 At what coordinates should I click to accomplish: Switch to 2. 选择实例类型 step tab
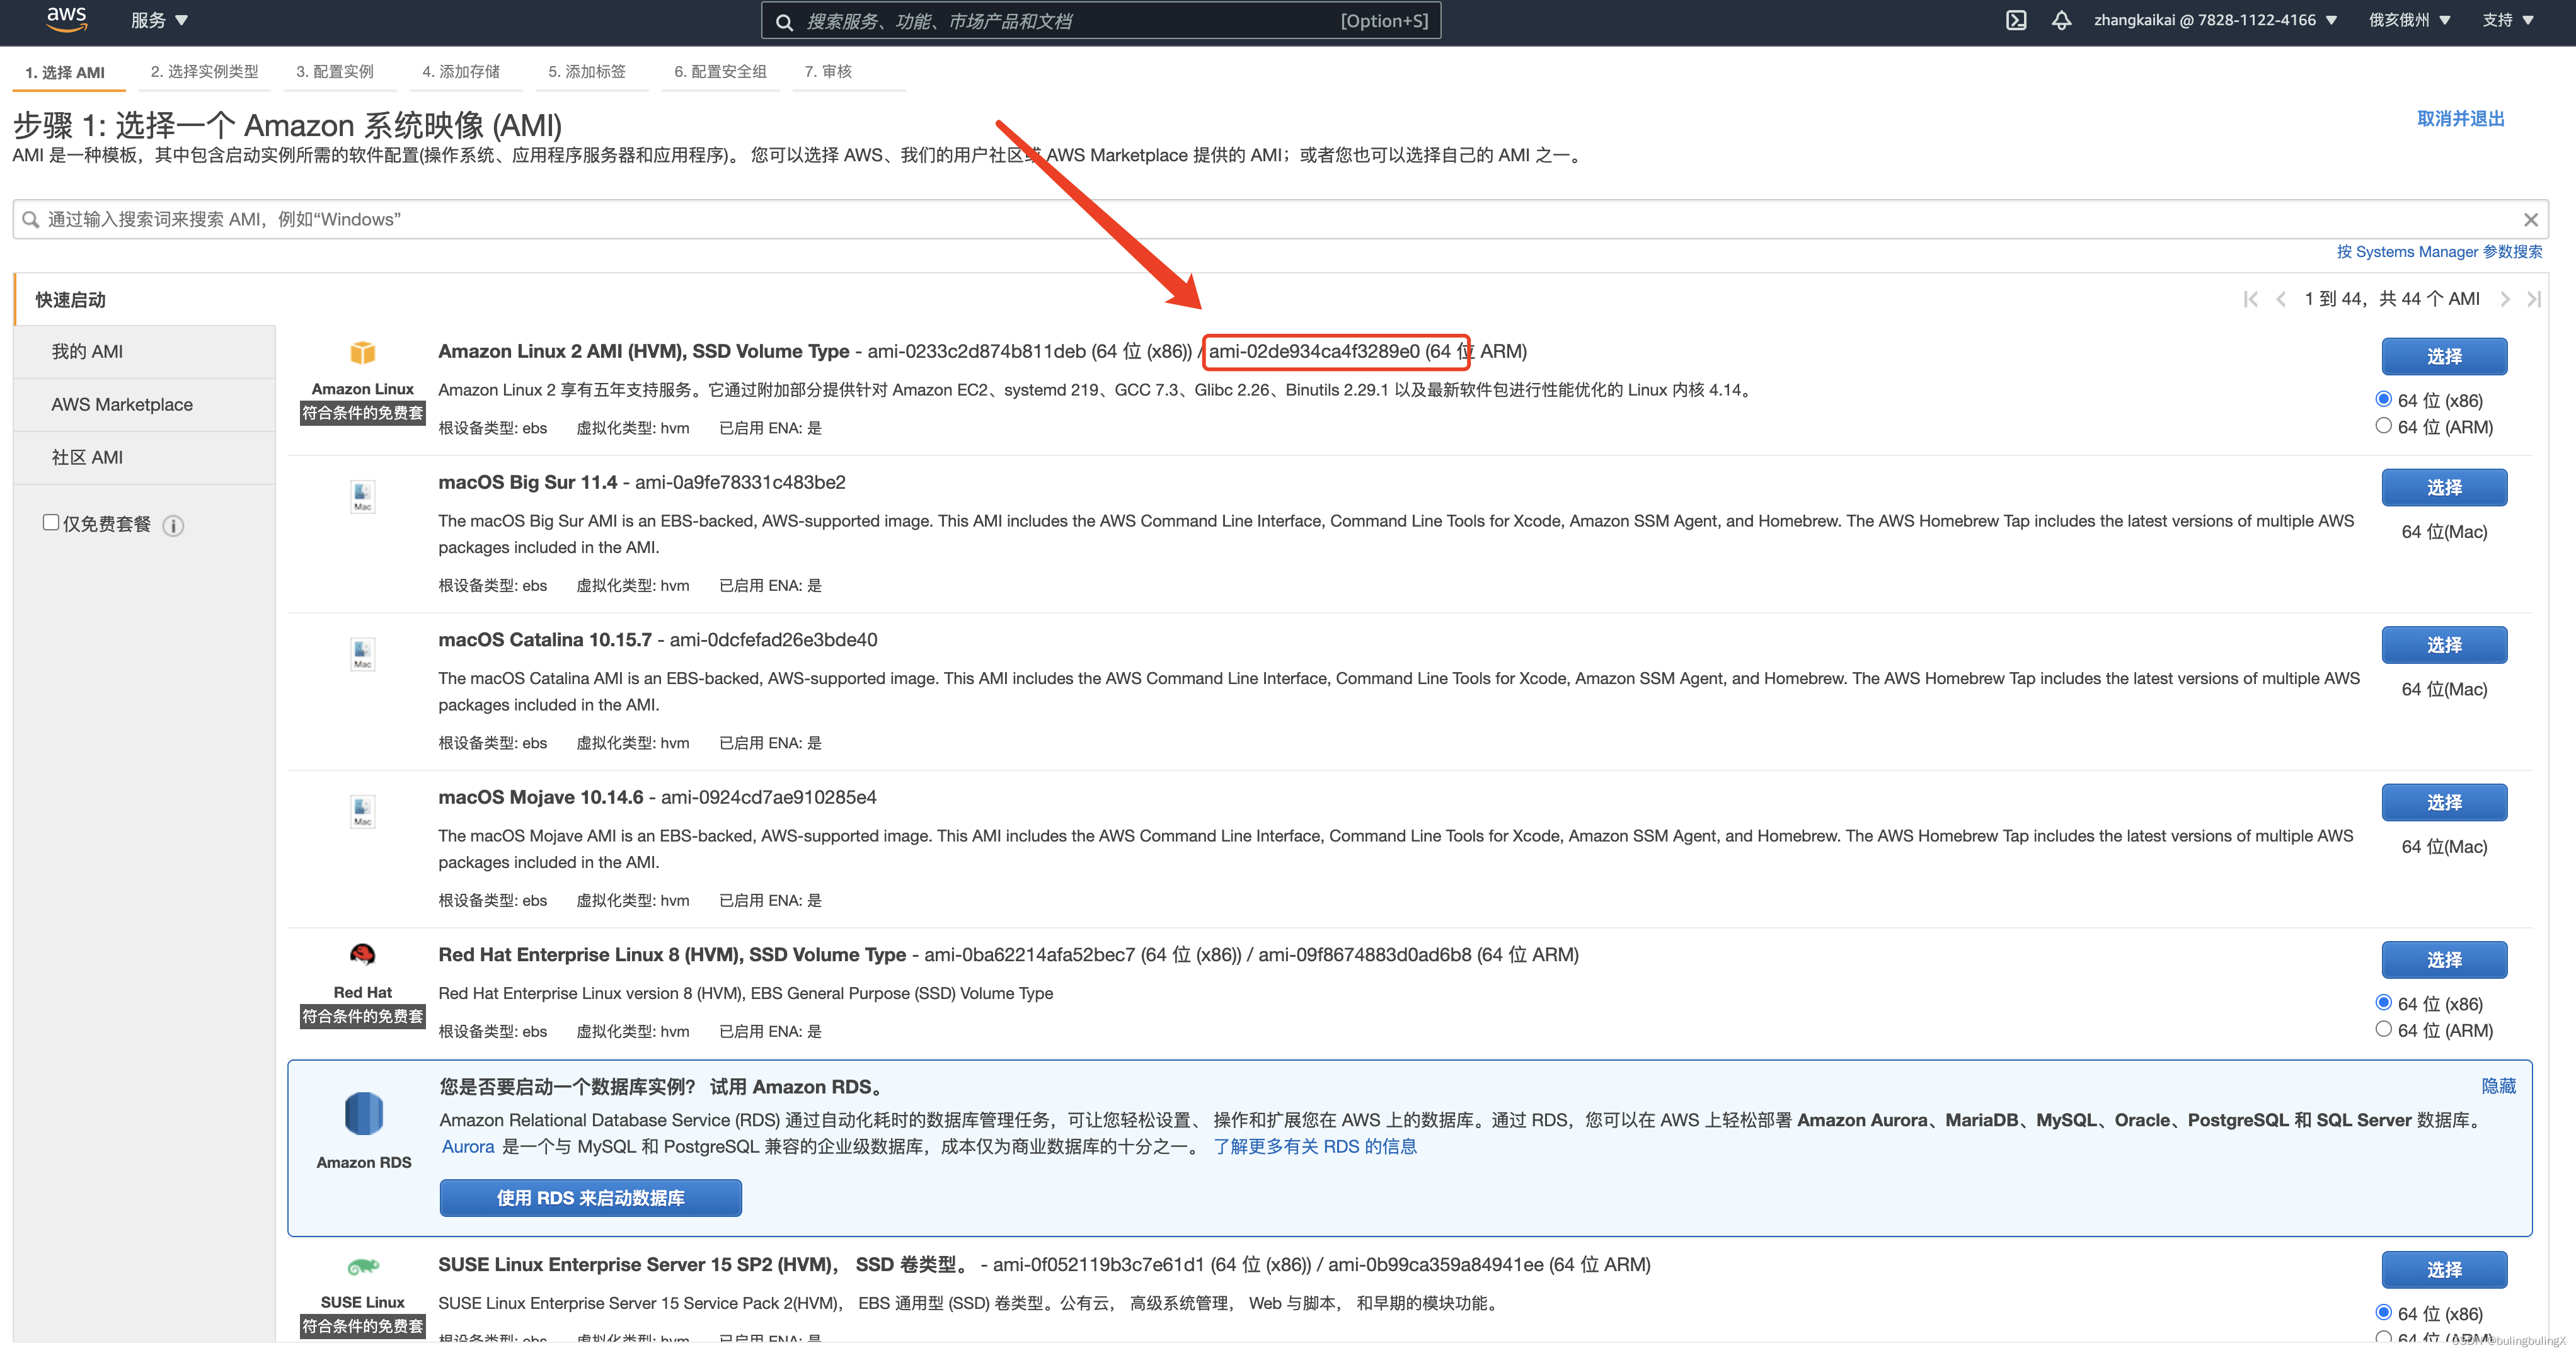point(204,72)
